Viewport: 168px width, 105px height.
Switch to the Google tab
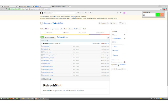pyautogui.click(x=43, y=6)
